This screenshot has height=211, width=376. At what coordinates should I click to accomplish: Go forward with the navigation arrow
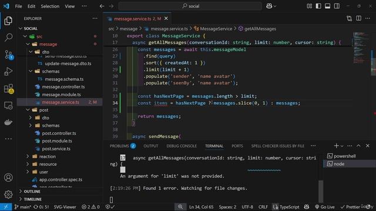point(111,6)
